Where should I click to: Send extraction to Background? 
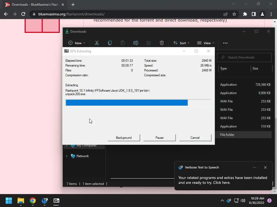pyautogui.click(x=124, y=138)
